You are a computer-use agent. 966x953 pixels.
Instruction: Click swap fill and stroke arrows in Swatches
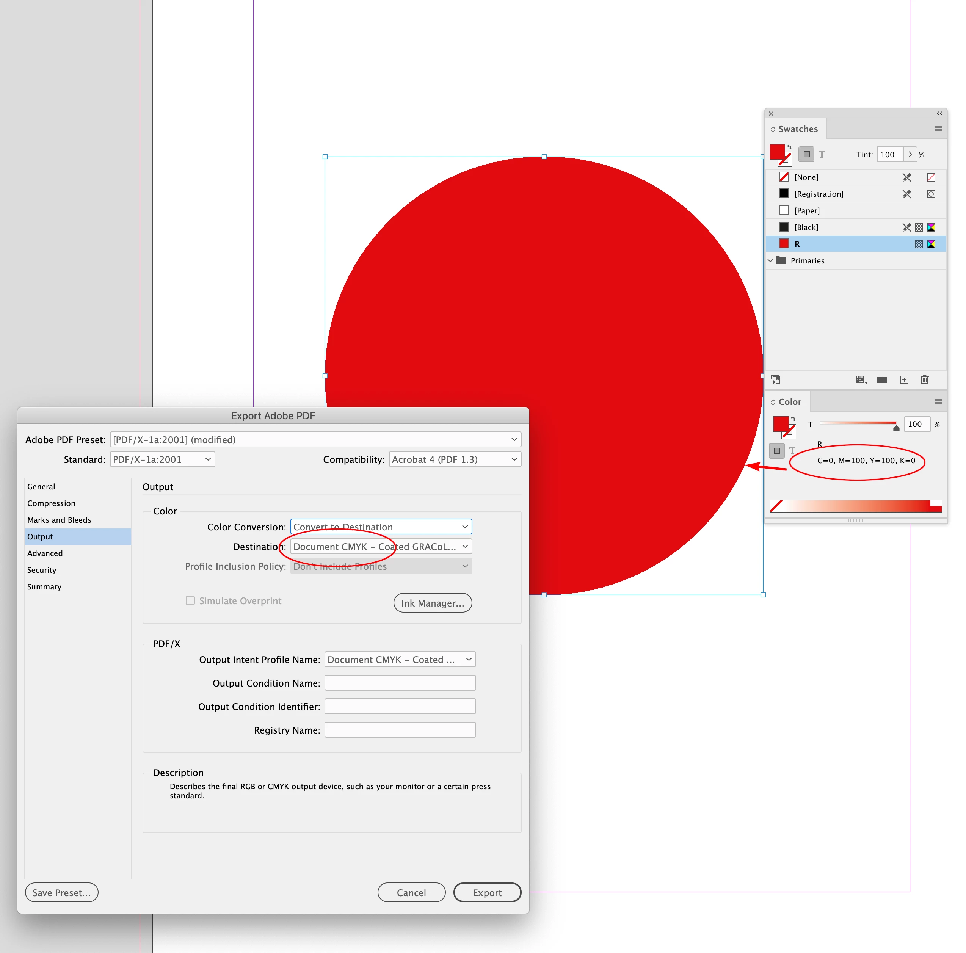coord(789,147)
